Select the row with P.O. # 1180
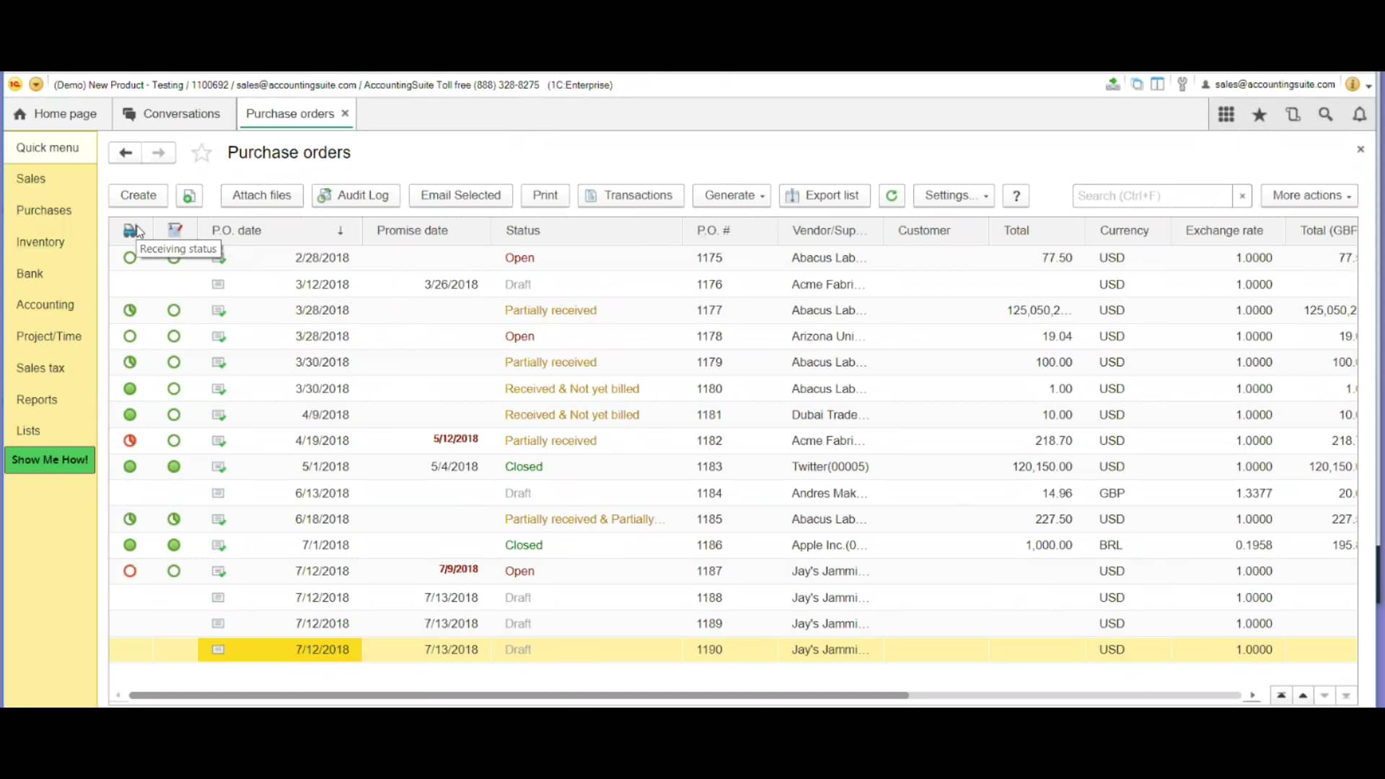 (733, 389)
